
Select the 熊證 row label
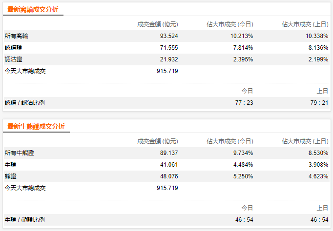pos(10,176)
